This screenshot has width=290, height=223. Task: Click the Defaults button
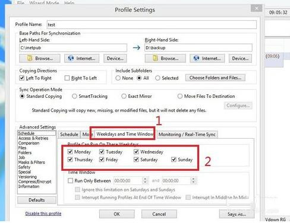pyautogui.click(x=37, y=200)
